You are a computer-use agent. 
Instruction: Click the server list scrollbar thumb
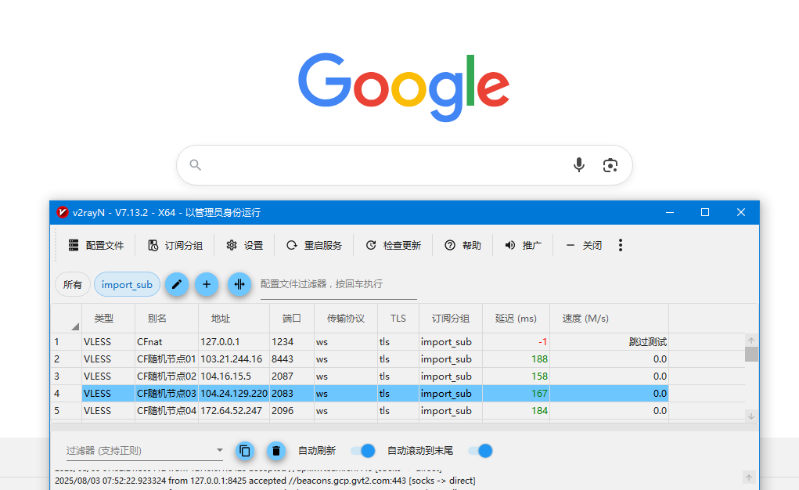[x=751, y=354]
